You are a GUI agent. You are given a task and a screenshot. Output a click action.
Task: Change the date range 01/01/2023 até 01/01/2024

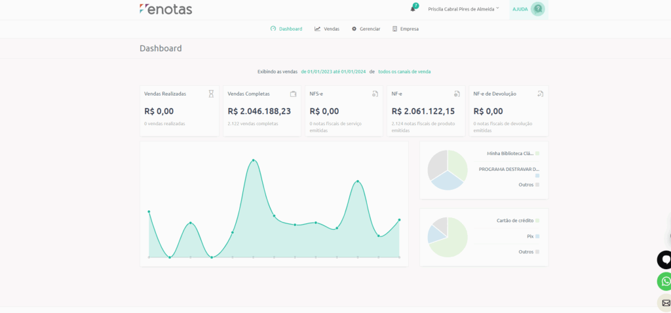tap(334, 72)
